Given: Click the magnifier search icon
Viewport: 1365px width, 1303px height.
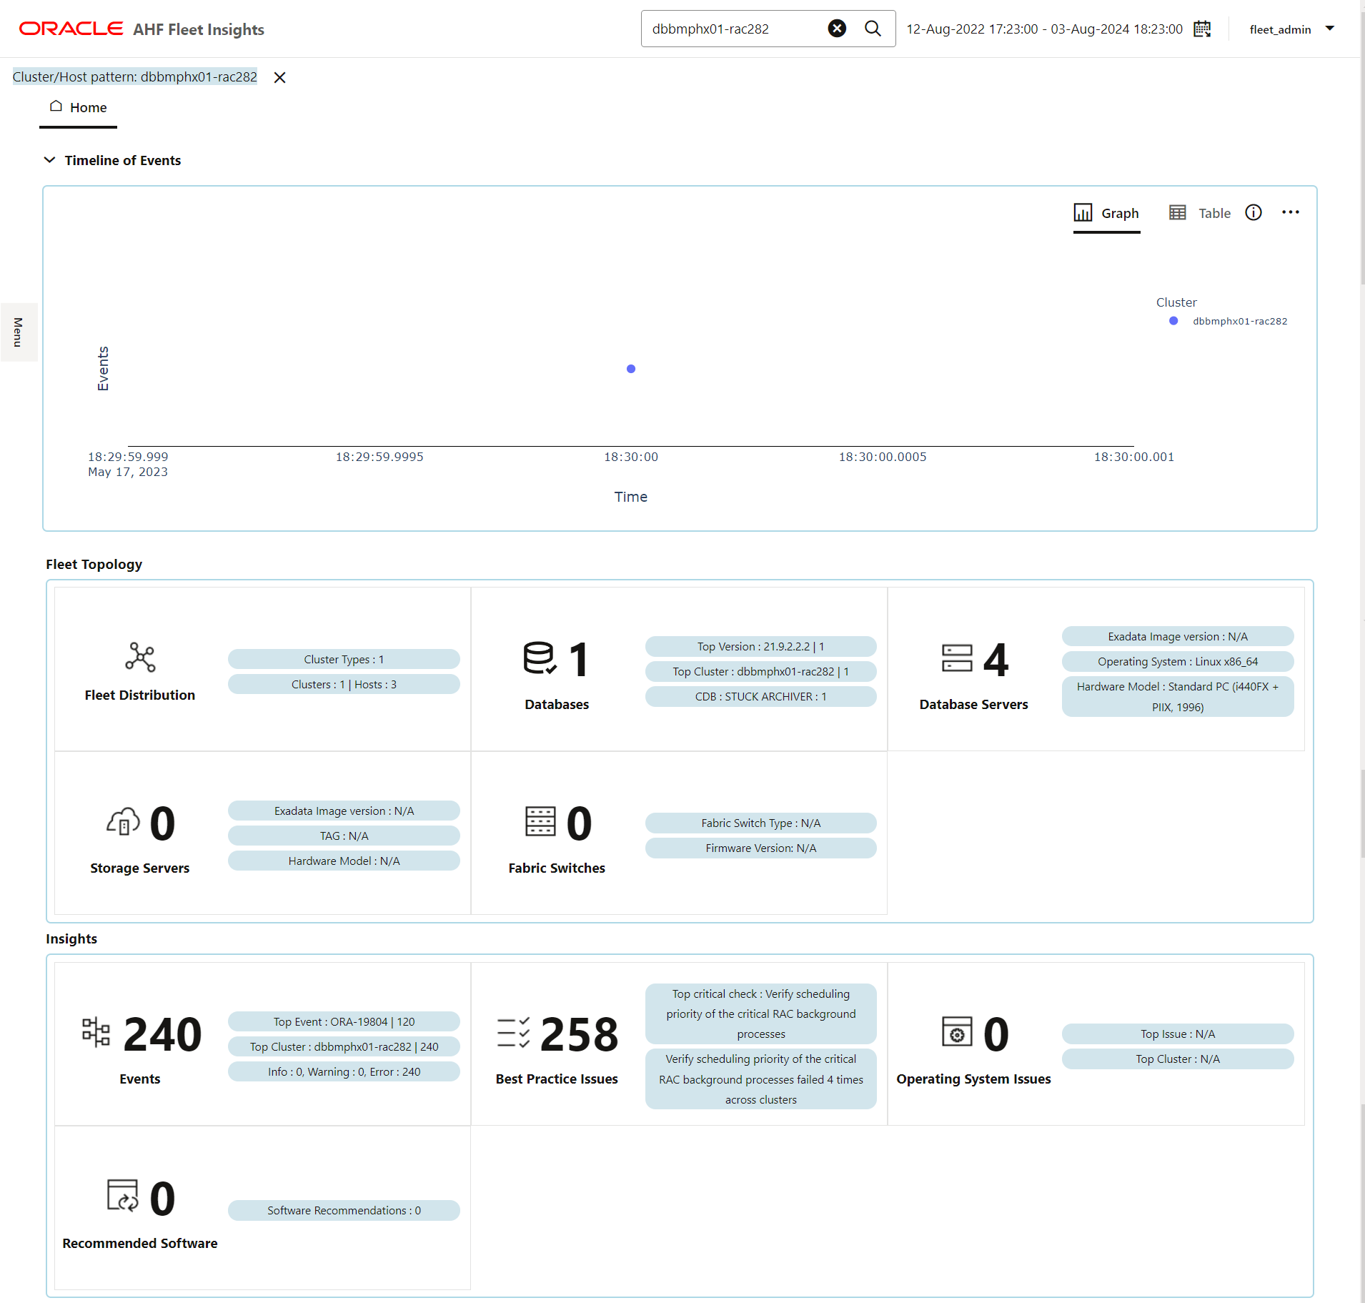Looking at the screenshot, I should 873,29.
